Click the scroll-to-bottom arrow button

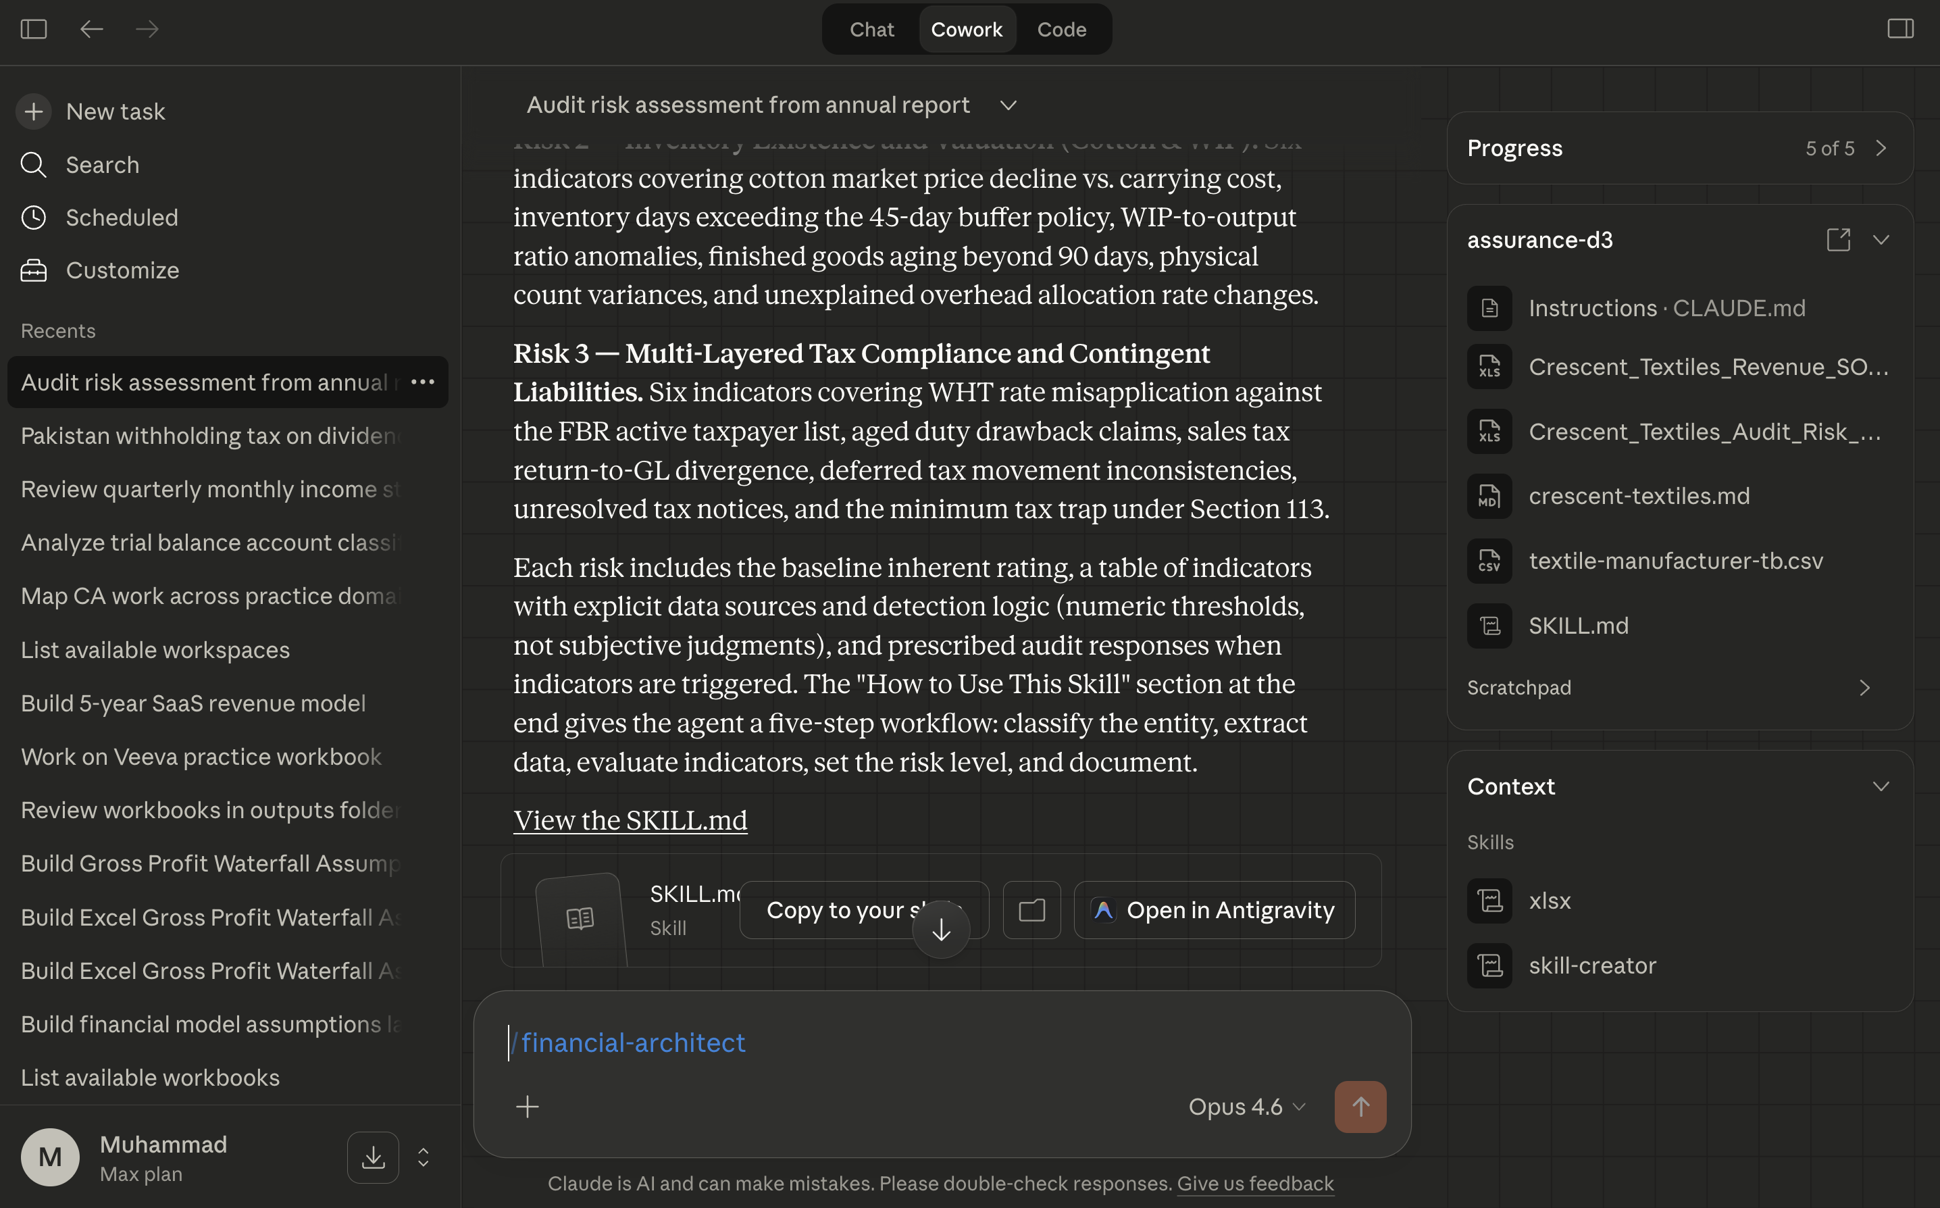click(941, 929)
